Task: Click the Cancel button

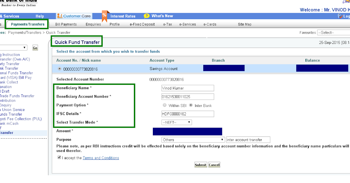Action: [x=214, y=165]
